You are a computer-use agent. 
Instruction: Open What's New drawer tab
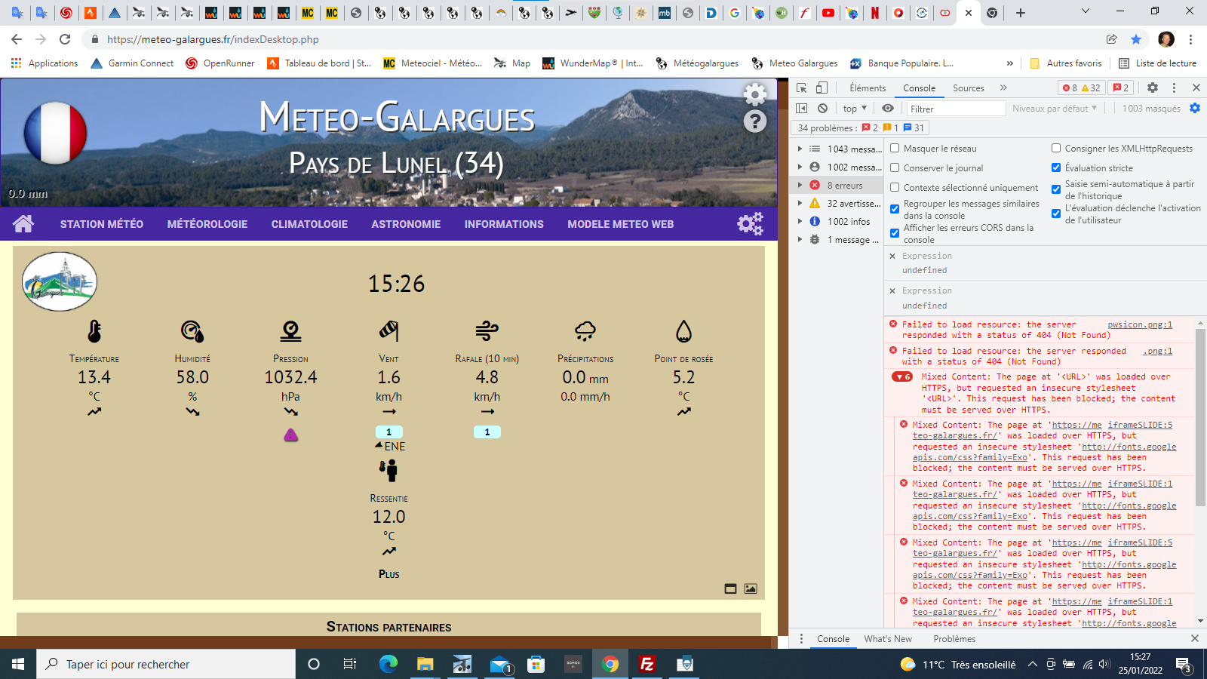888,638
